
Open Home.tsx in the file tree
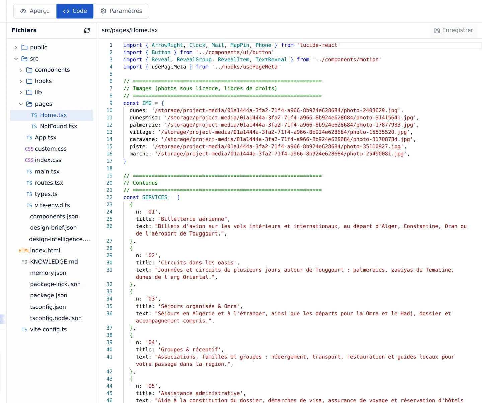point(52,115)
